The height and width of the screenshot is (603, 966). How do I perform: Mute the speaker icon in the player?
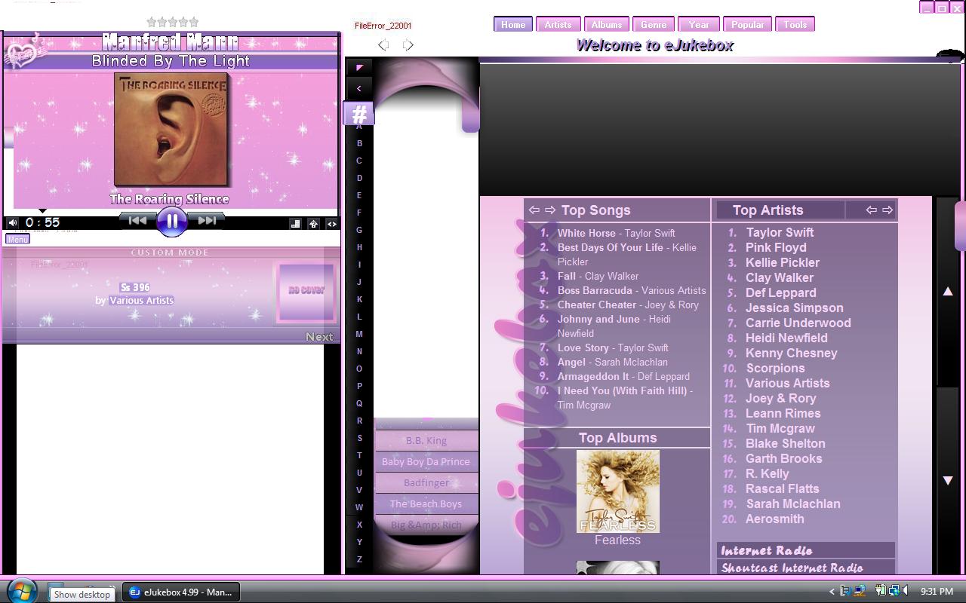point(12,222)
